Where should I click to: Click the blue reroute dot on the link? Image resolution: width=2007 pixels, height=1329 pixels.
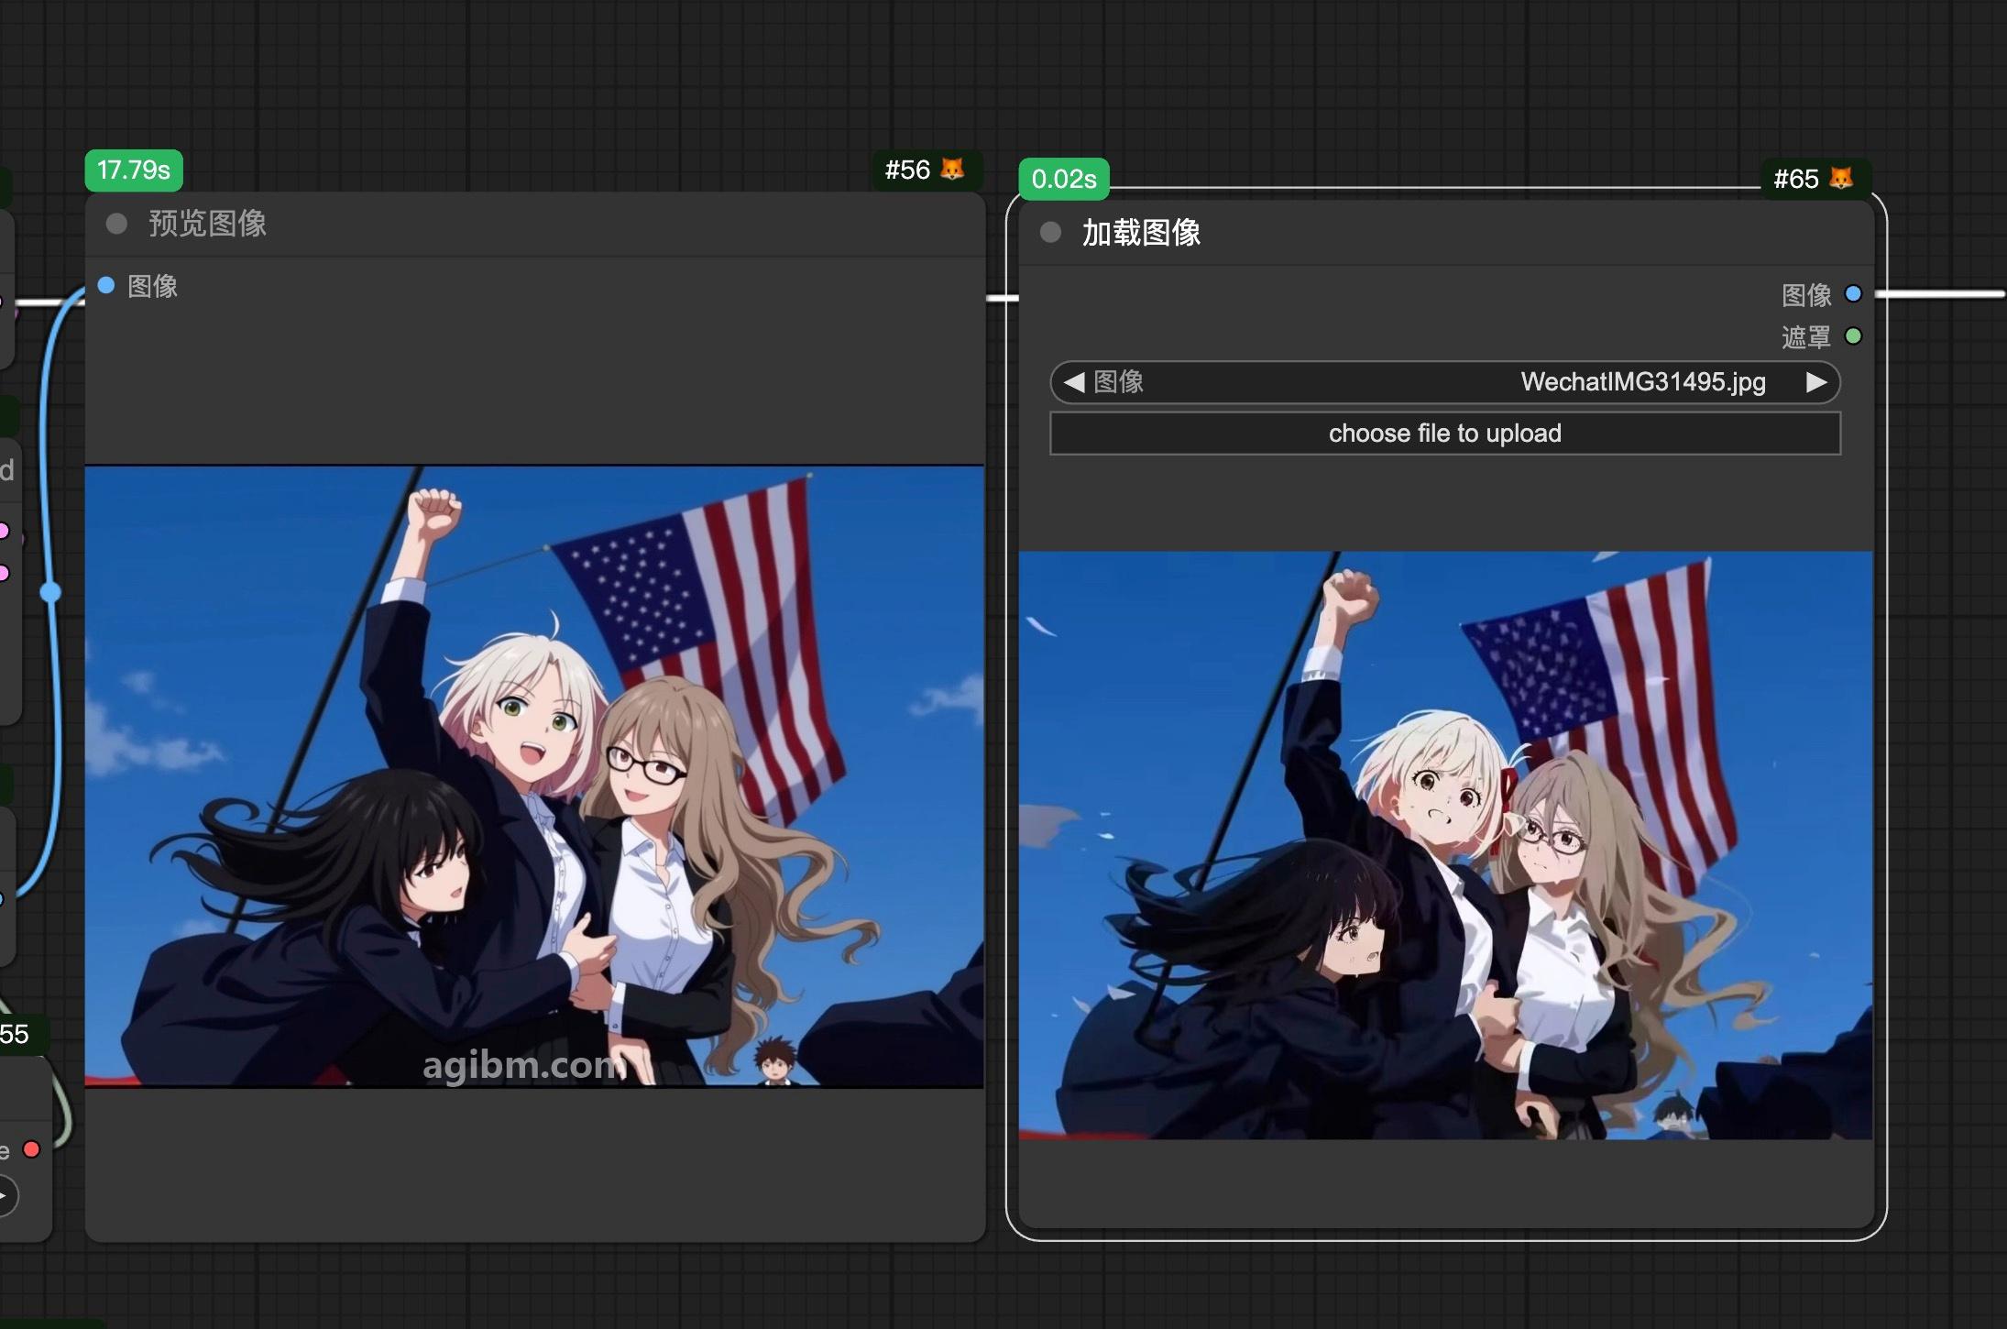pos(50,593)
